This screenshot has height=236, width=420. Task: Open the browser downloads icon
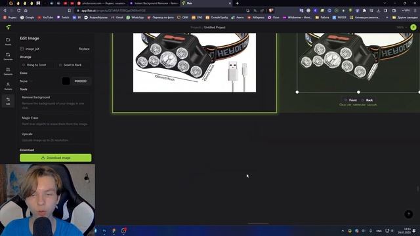[378, 10]
